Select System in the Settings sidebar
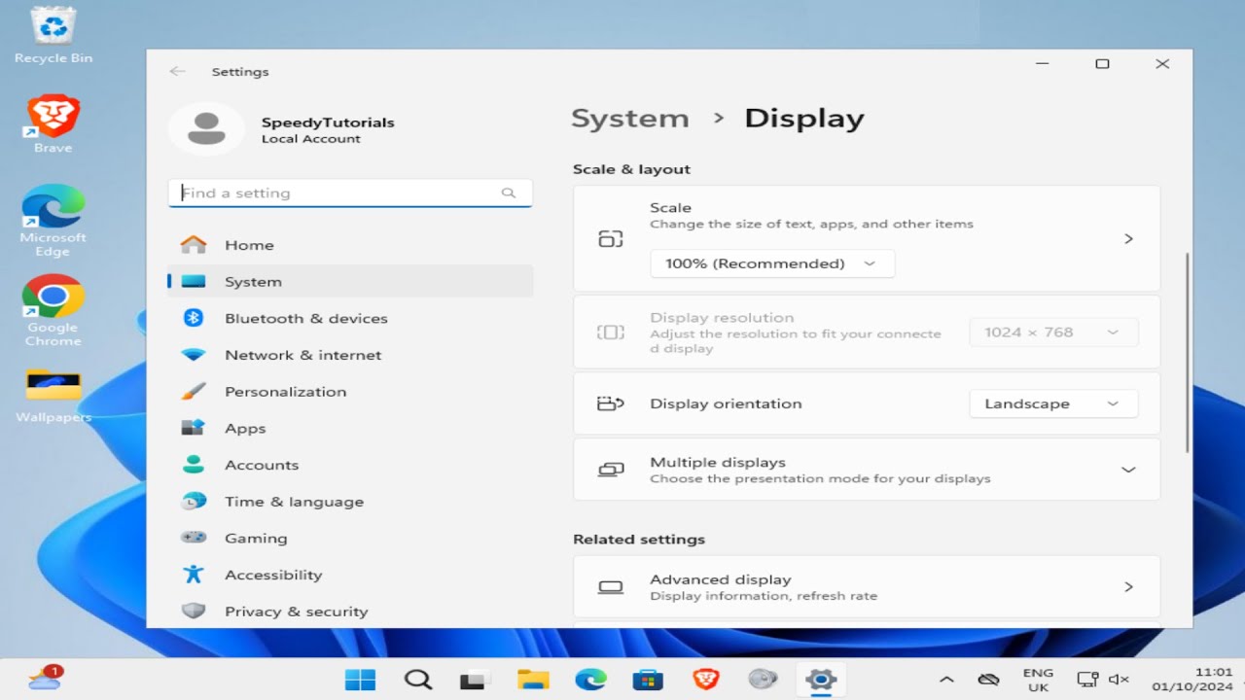1245x700 pixels. pos(350,282)
